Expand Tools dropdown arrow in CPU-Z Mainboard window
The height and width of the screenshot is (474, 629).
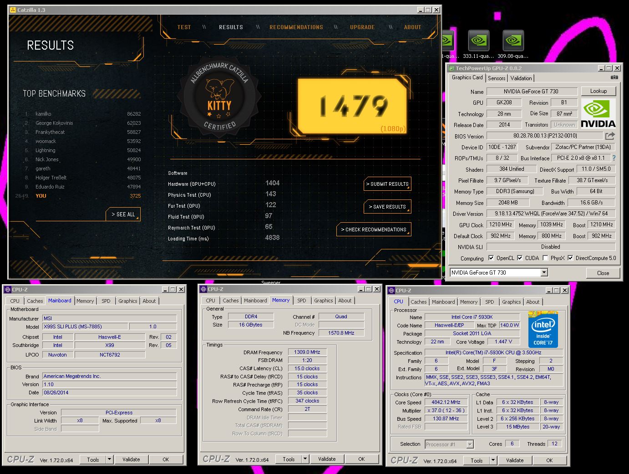click(109, 459)
